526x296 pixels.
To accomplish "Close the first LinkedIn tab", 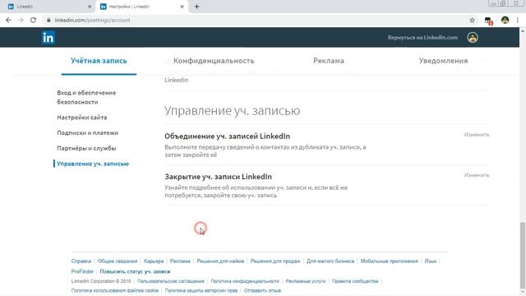I will click(x=90, y=7).
